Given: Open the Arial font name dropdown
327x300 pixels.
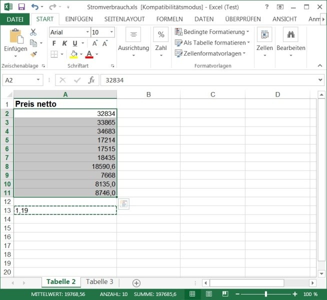Looking at the screenshot, I should 88,32.
